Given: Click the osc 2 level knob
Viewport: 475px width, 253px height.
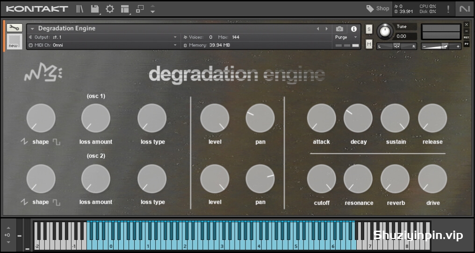Looking at the screenshot, I should pos(215,179).
